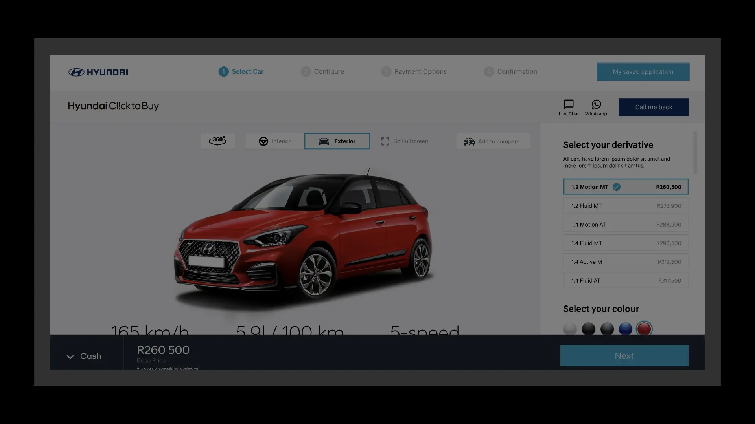Go to Confirmation step
The image size is (755, 424).
(x=510, y=72)
